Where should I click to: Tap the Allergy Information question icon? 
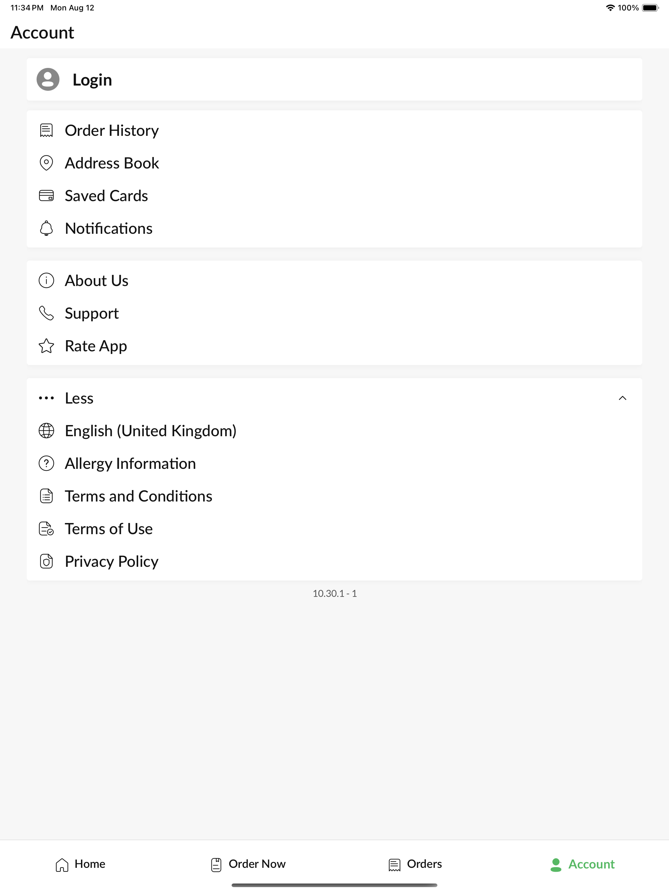click(46, 463)
